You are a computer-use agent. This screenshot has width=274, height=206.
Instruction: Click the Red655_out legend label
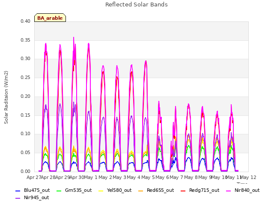click(x=160, y=190)
